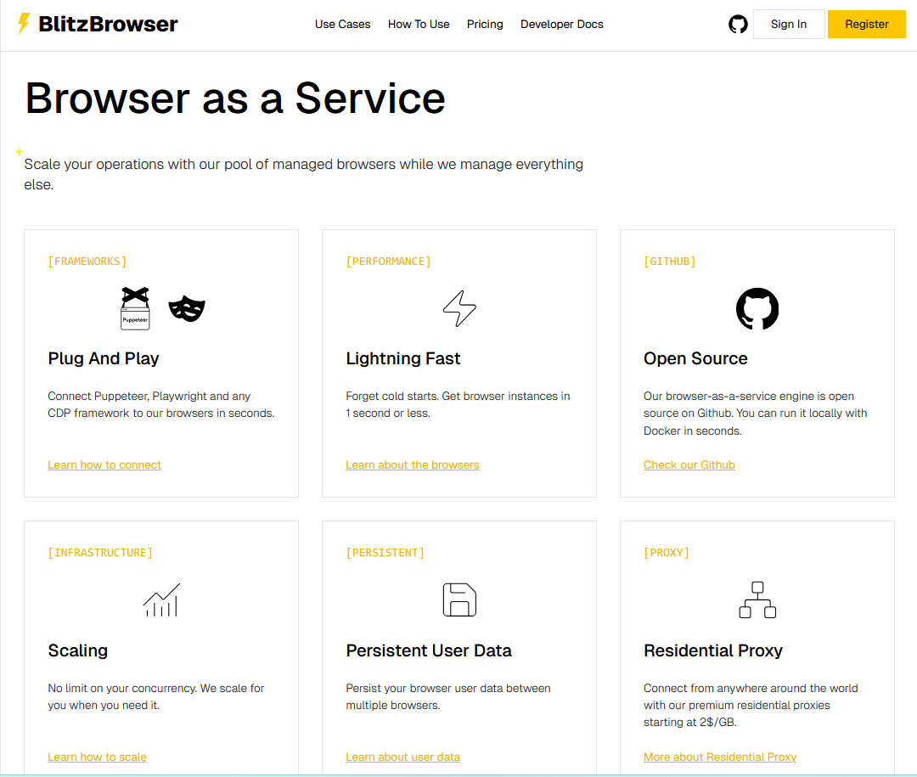Click the [PROXY] tag label
The height and width of the screenshot is (777, 917).
point(667,552)
